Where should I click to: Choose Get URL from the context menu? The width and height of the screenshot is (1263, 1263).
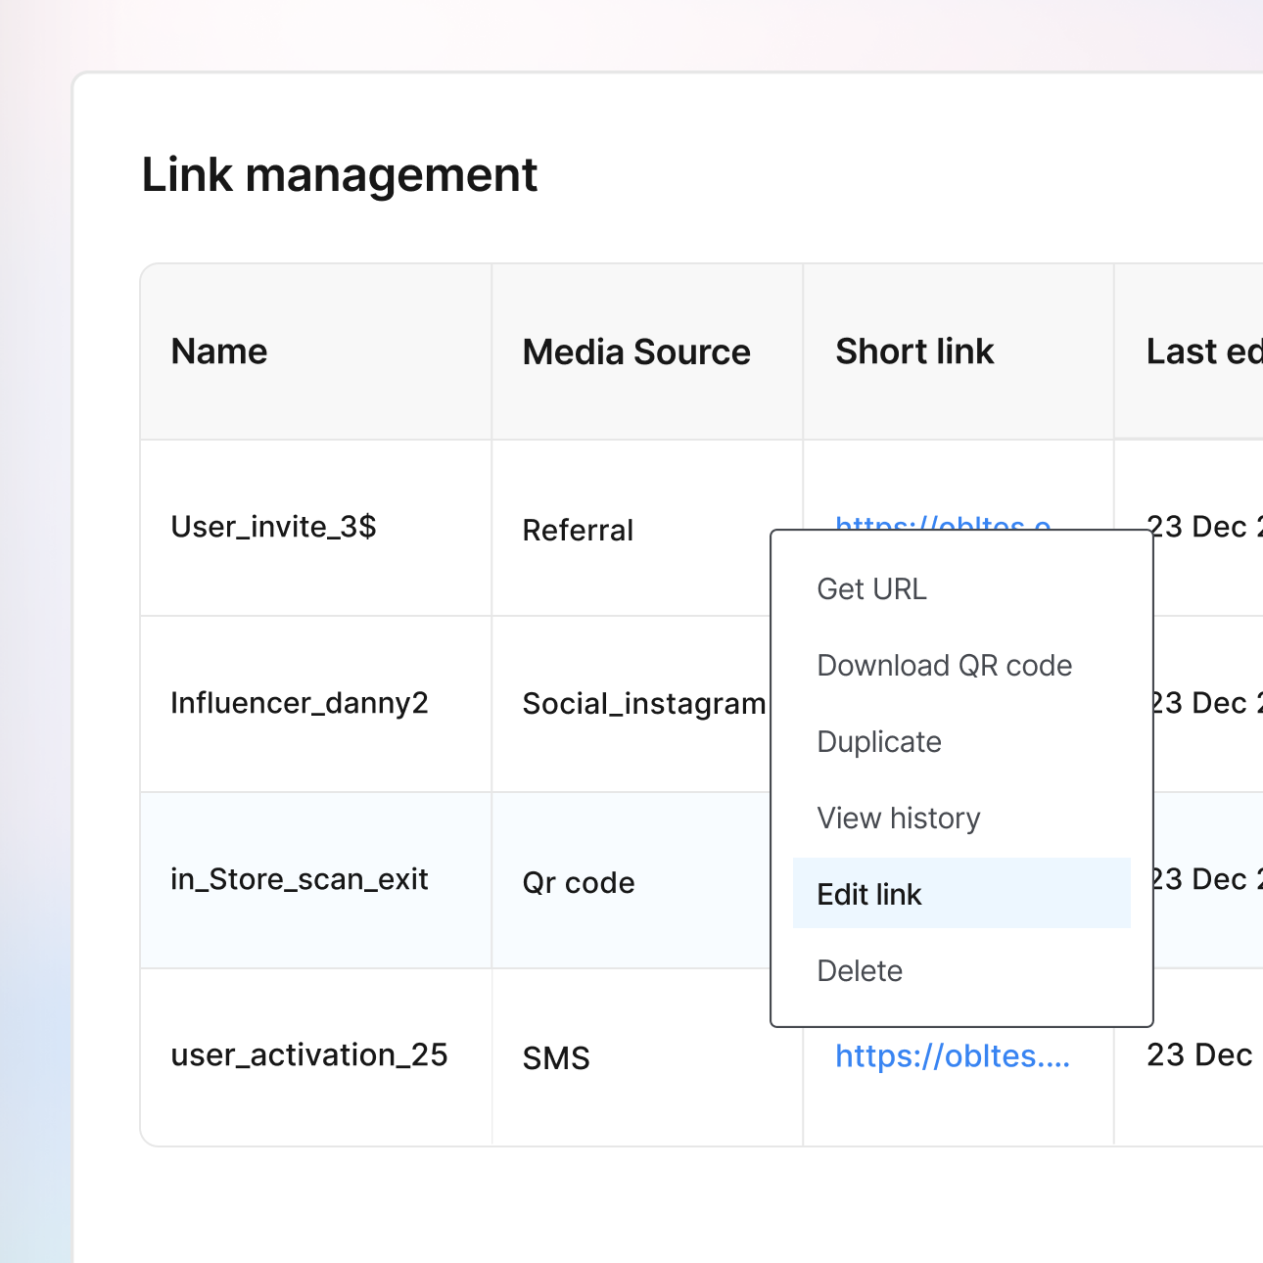(960, 588)
